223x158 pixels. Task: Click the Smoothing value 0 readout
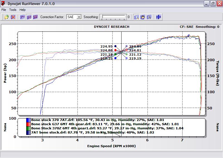click(x=129, y=17)
